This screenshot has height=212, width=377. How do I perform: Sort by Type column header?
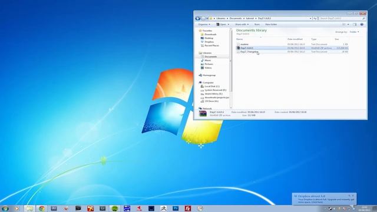[314, 39]
